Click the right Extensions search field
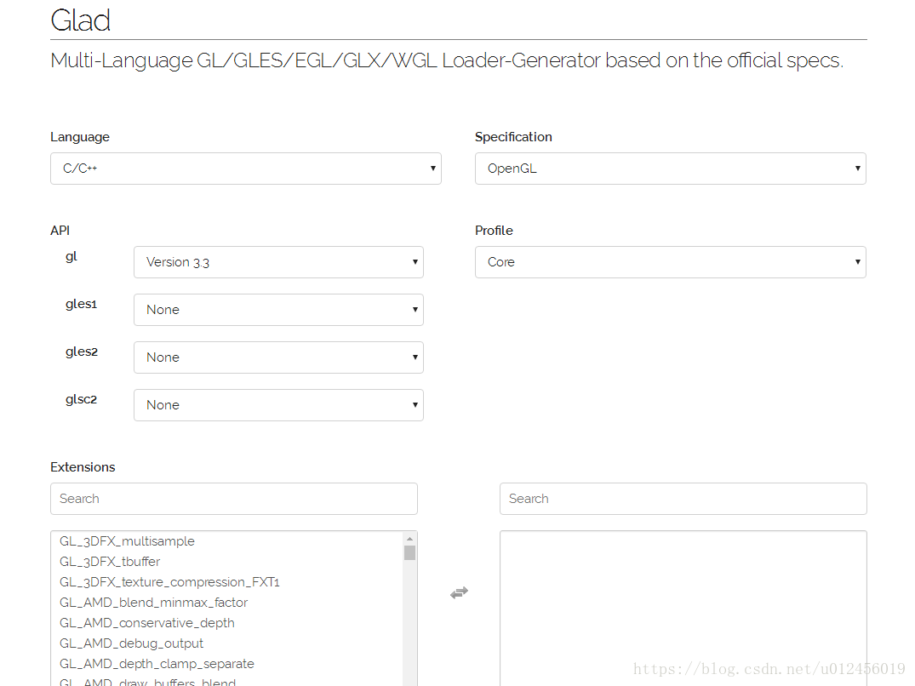 point(683,499)
